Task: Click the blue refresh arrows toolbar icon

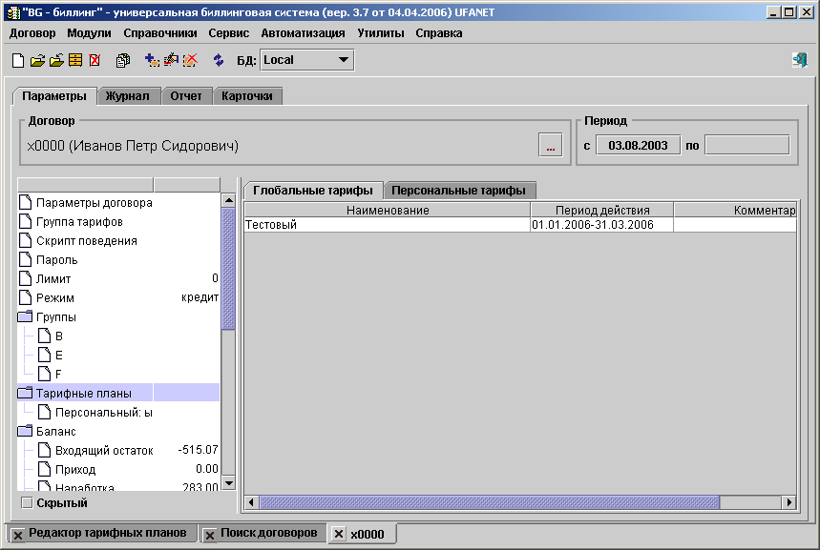Action: pos(219,60)
